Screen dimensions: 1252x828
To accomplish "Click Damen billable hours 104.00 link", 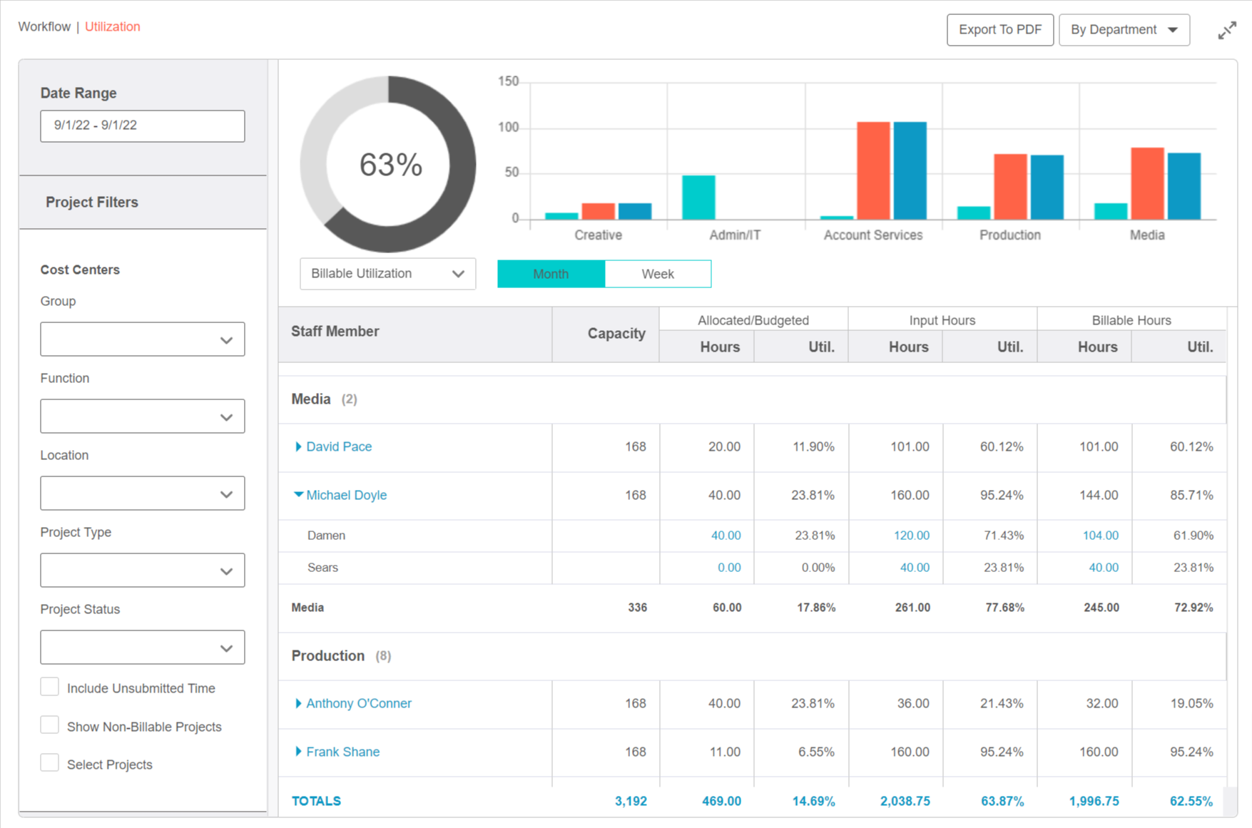I will pos(1101,536).
